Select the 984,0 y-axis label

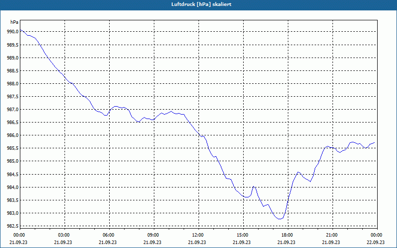pyautogui.click(x=13, y=187)
